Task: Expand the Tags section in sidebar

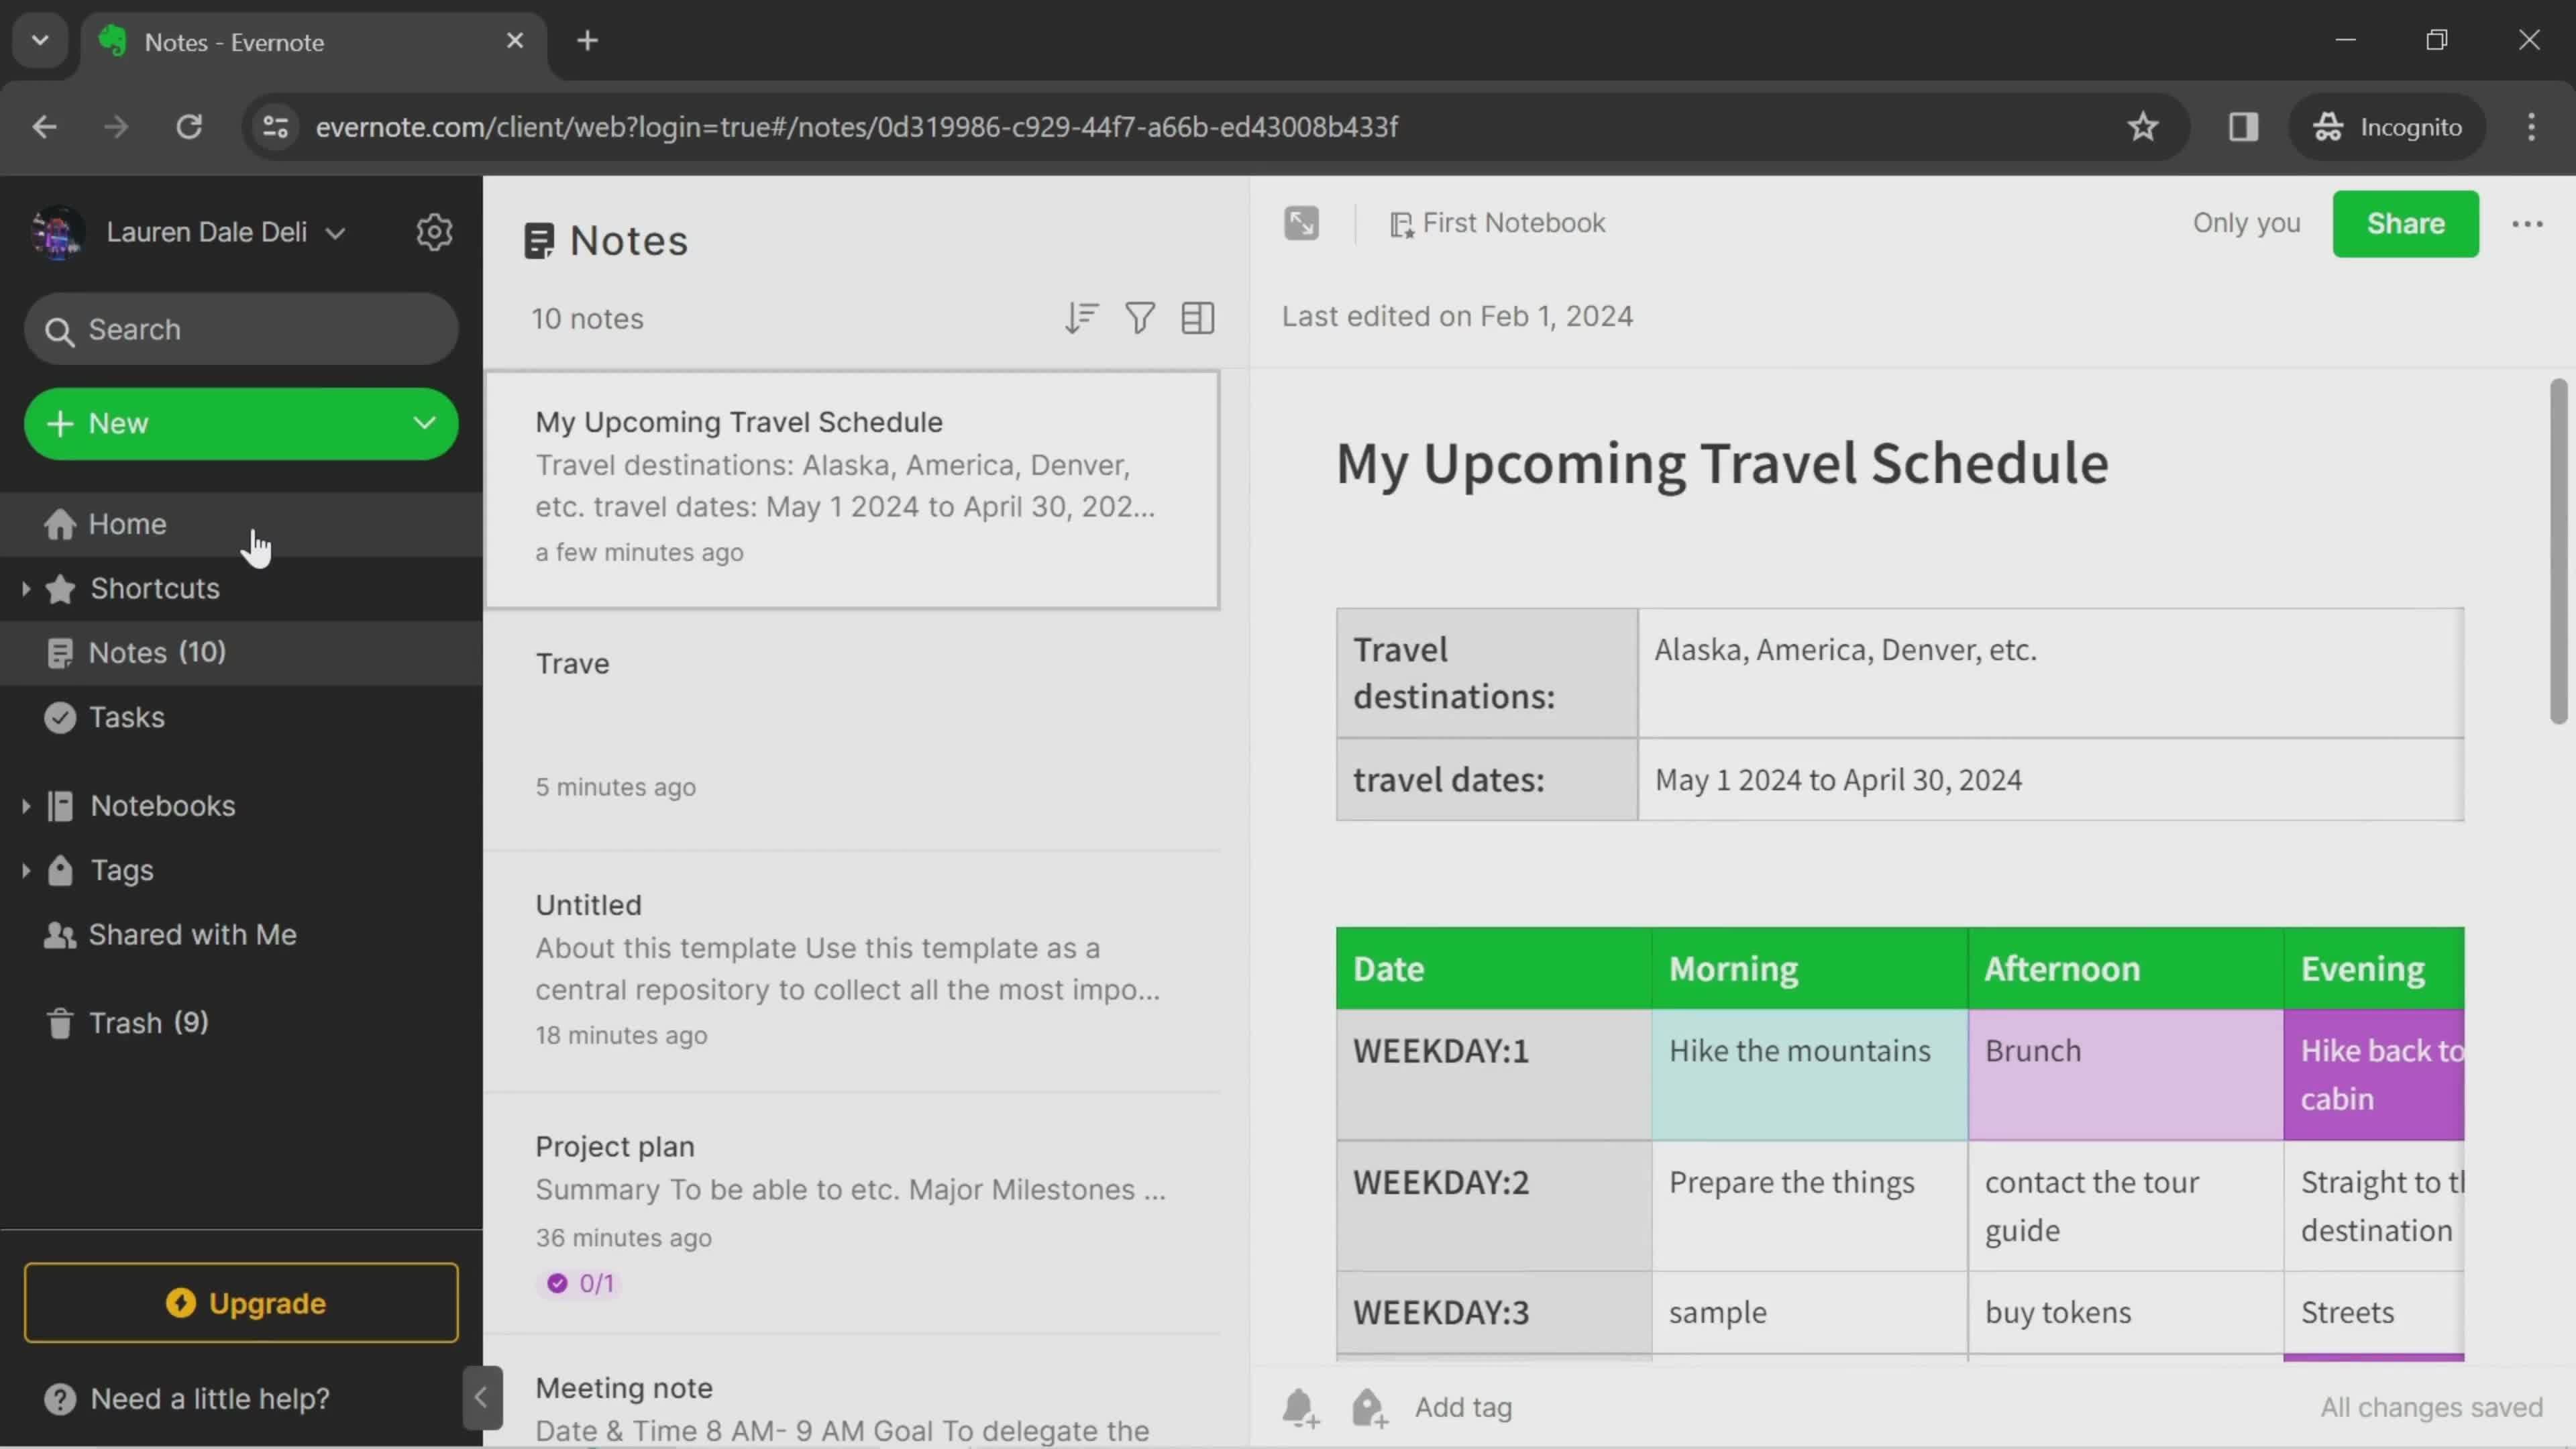Action: click(25, 869)
